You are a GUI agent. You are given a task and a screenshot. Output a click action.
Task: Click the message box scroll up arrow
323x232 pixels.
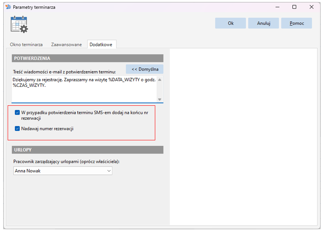click(160, 80)
